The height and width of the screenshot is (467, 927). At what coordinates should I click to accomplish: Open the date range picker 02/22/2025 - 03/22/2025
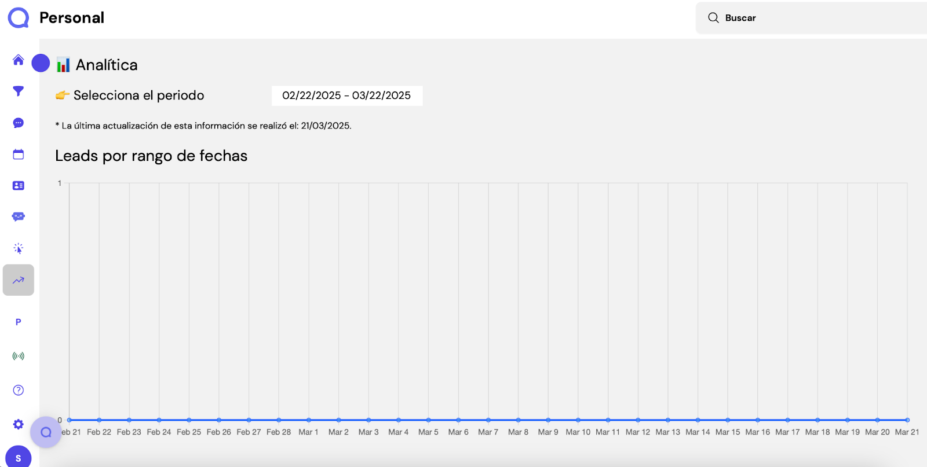click(x=347, y=95)
